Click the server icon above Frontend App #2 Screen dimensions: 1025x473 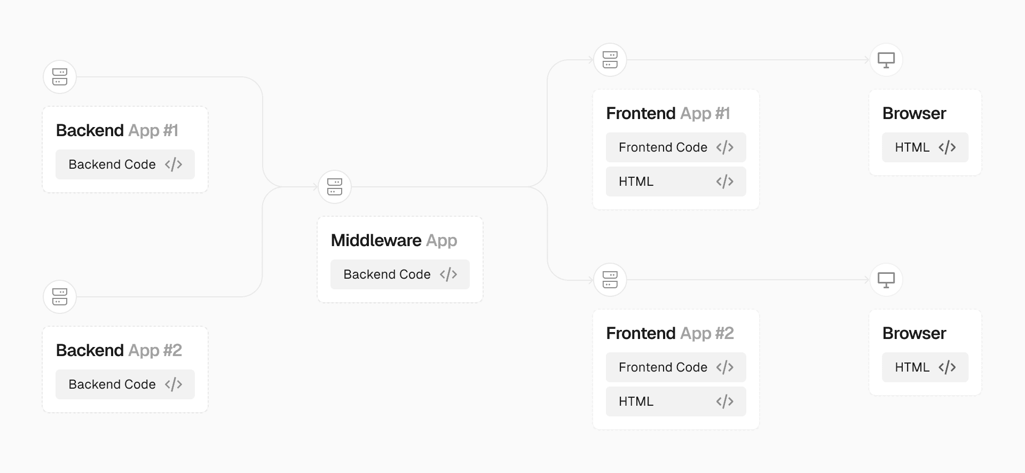610,280
